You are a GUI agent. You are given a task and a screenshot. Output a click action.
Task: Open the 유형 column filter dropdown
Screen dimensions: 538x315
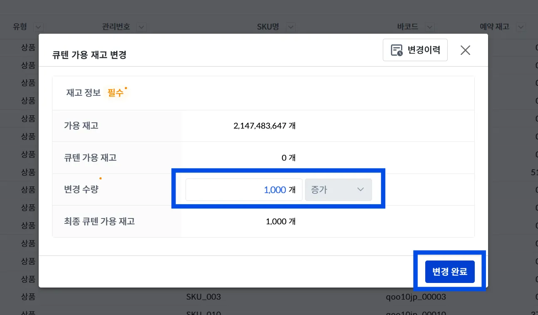coord(38,27)
